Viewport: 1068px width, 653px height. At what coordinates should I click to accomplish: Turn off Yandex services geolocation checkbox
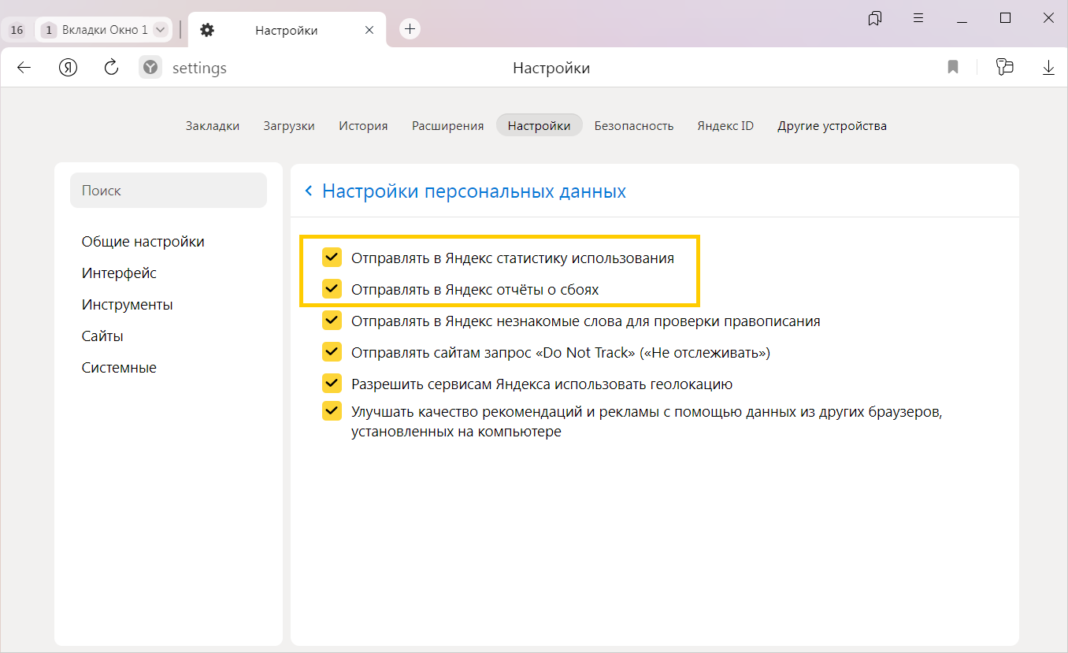click(332, 384)
